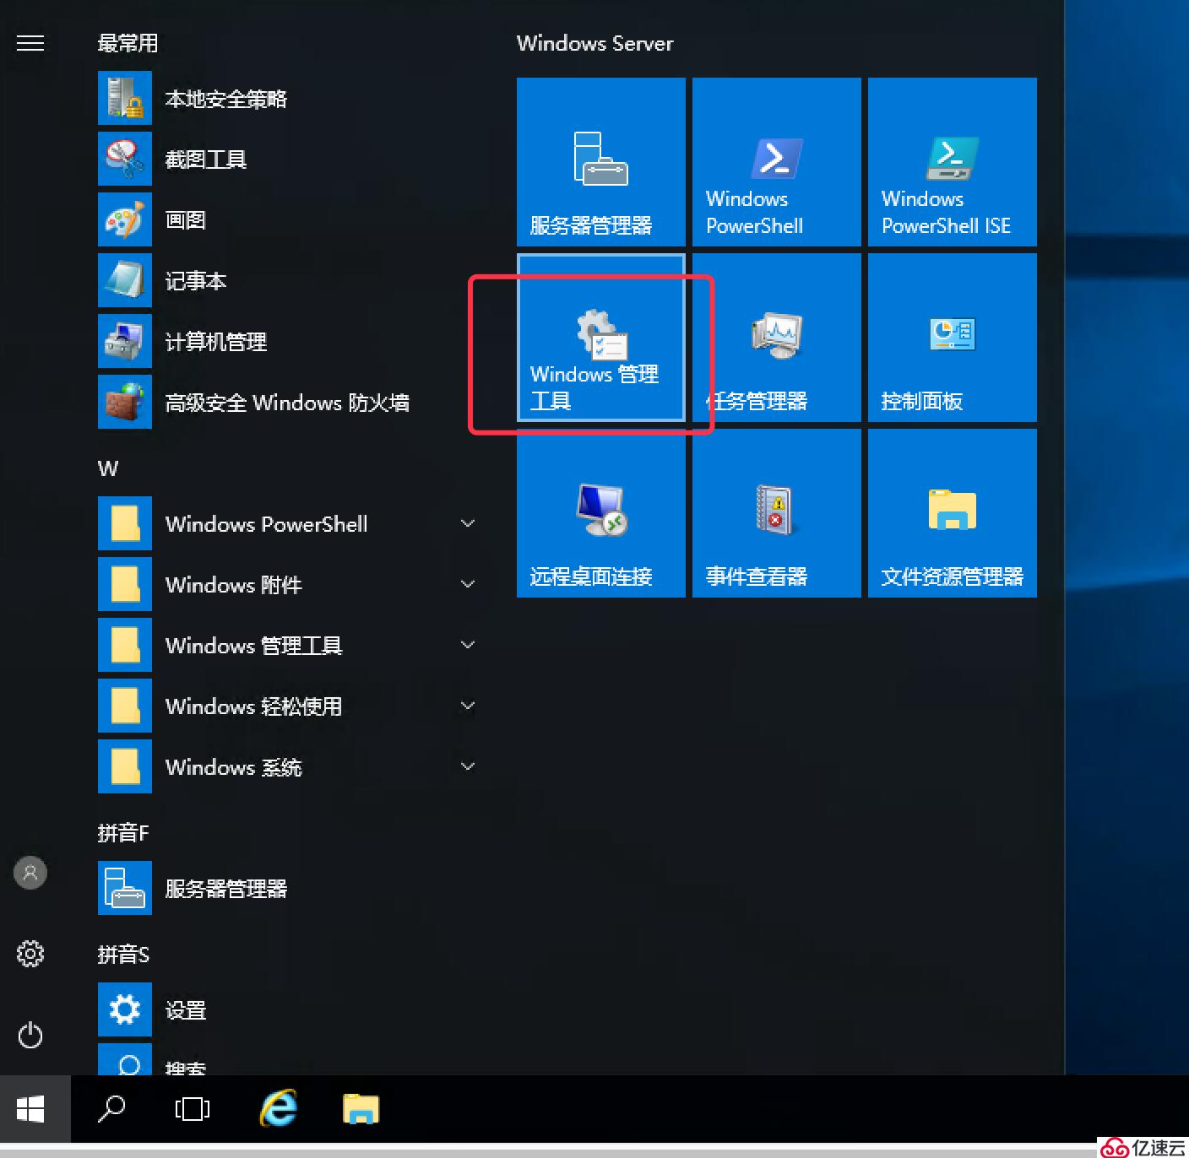Open the 画图 Paint icon
The height and width of the screenshot is (1158, 1189).
[x=125, y=219]
